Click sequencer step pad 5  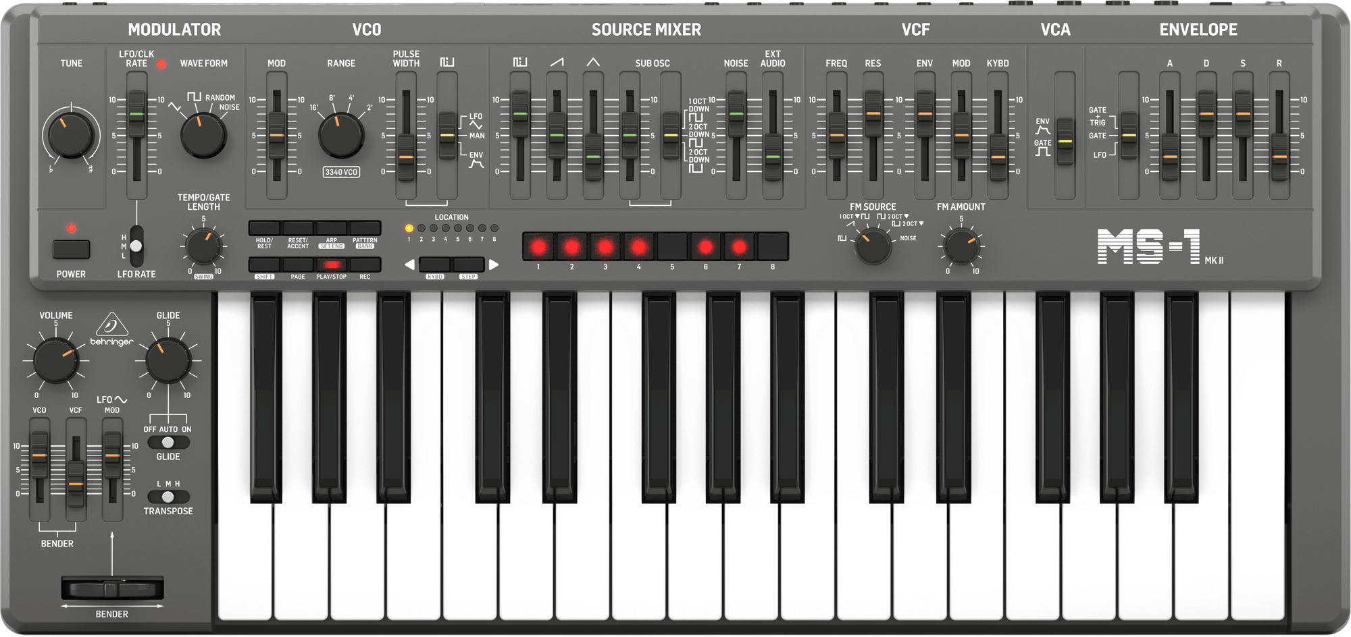tap(672, 247)
